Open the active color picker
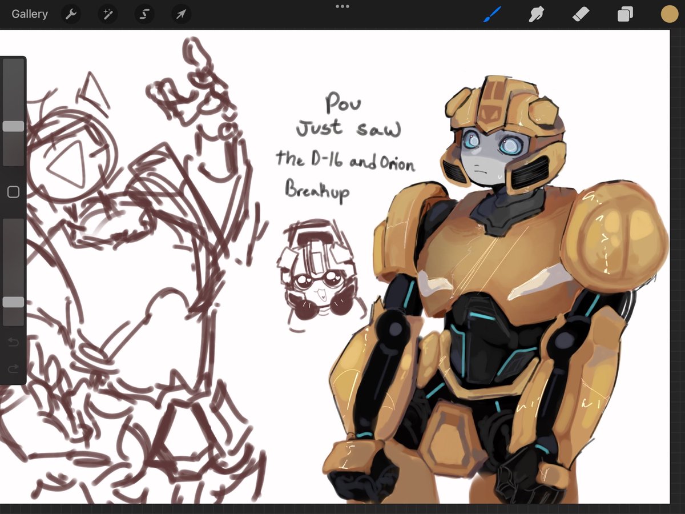Image resolution: width=685 pixels, height=514 pixels. tap(669, 14)
